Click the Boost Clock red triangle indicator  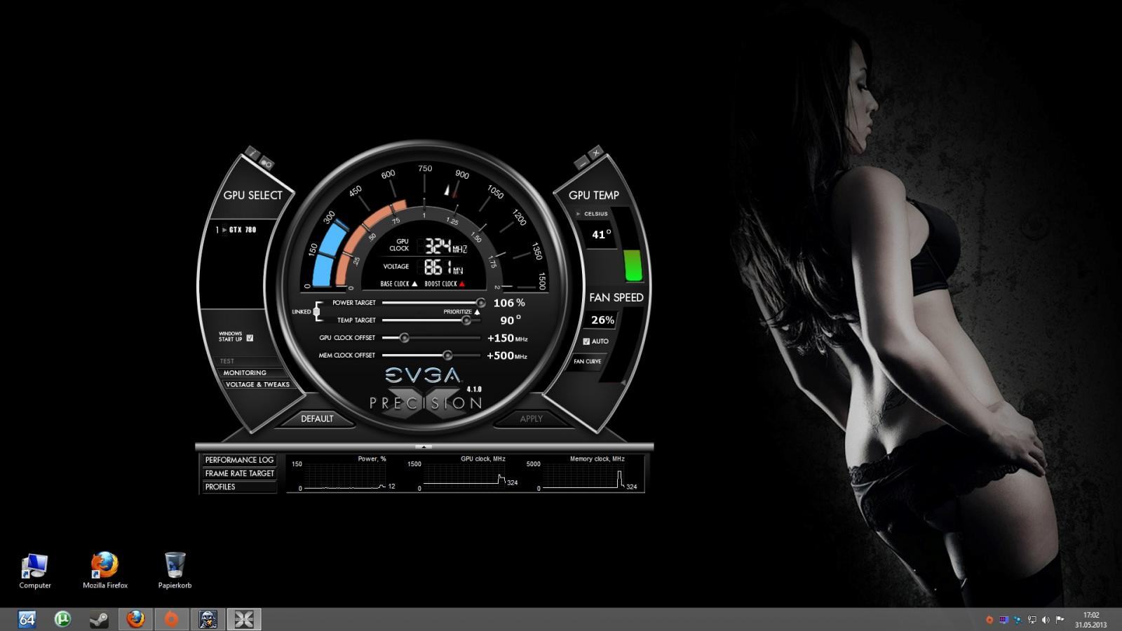tap(462, 284)
